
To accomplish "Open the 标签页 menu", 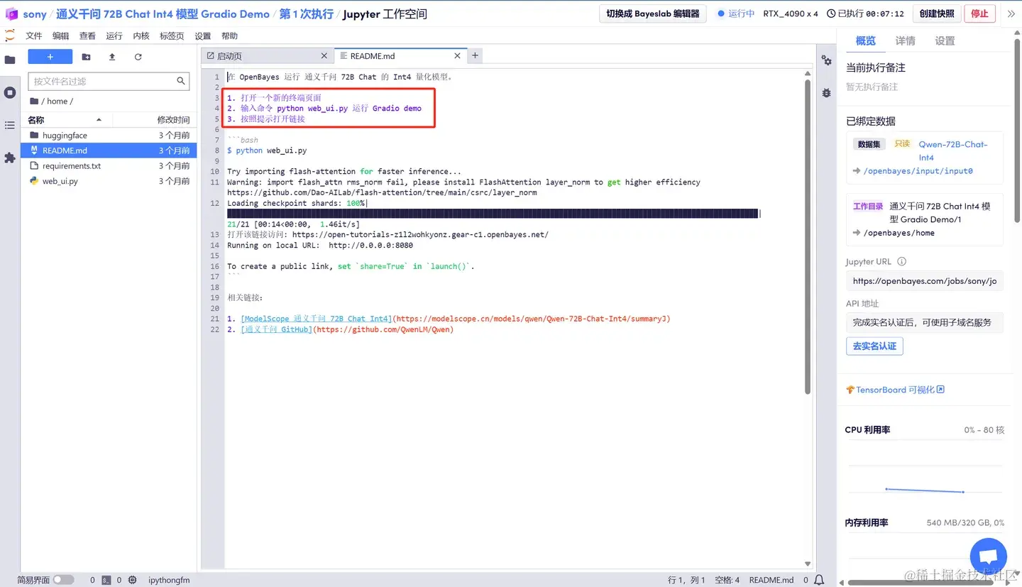I will coord(172,35).
